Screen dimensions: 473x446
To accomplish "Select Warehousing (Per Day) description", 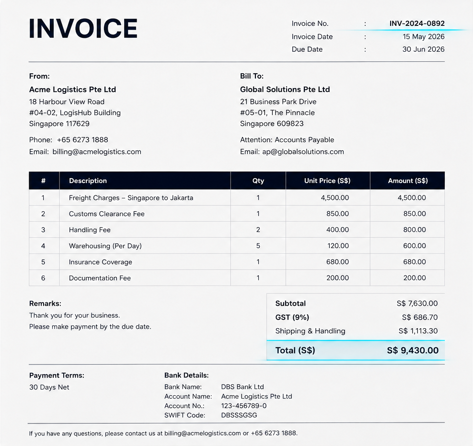I will point(105,246).
